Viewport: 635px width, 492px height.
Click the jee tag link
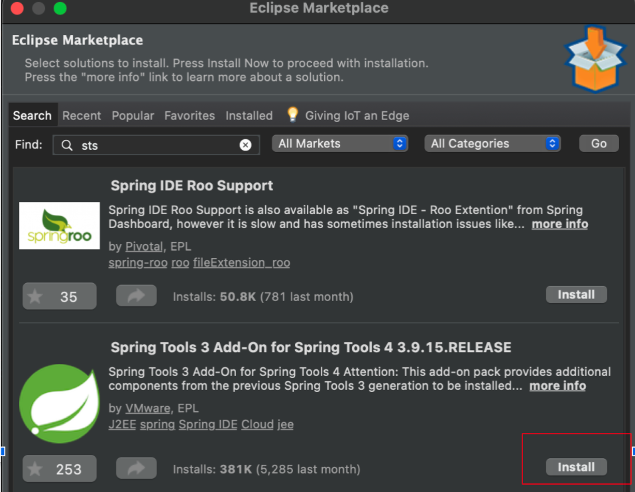point(286,424)
